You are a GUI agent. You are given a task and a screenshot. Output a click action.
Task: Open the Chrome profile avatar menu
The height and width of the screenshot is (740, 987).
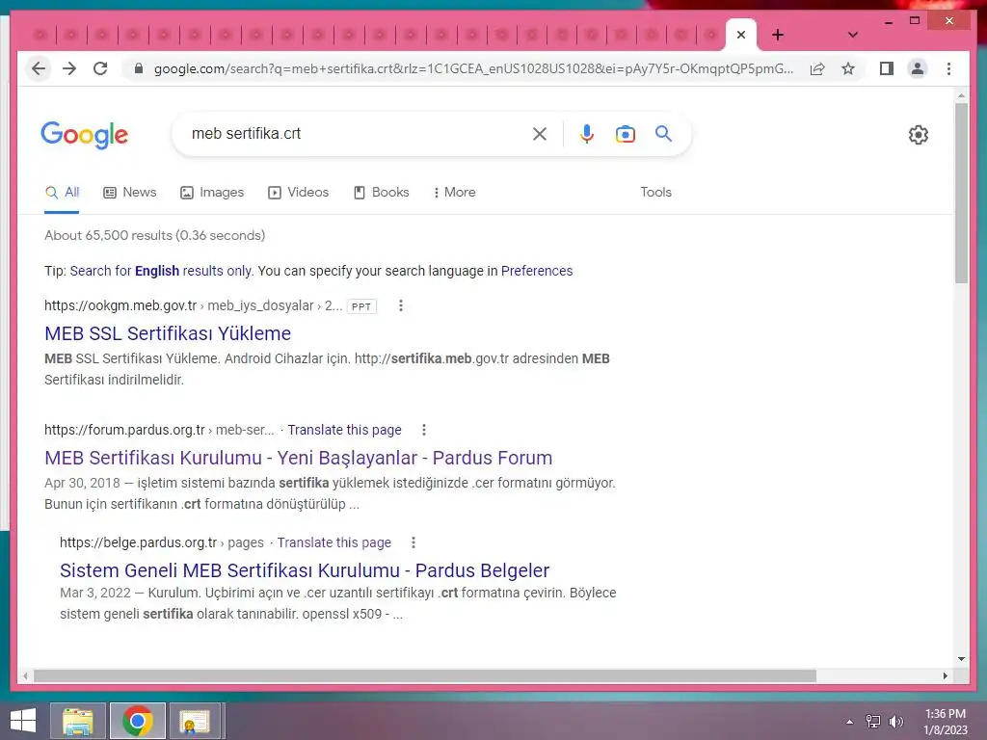[918, 68]
